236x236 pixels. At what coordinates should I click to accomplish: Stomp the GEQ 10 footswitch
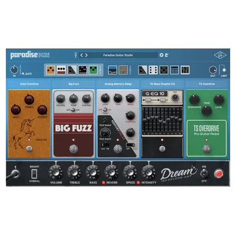[x=162, y=149]
